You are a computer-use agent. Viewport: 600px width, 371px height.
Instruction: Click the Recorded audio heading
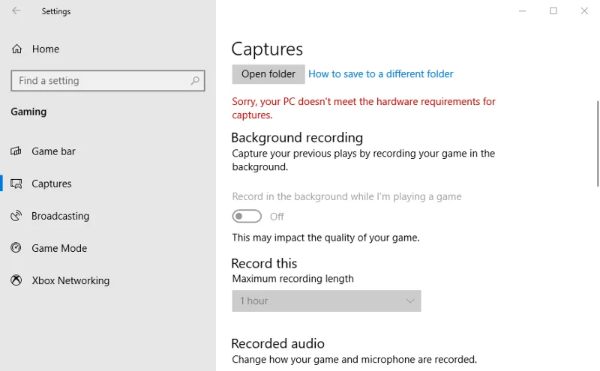277,343
